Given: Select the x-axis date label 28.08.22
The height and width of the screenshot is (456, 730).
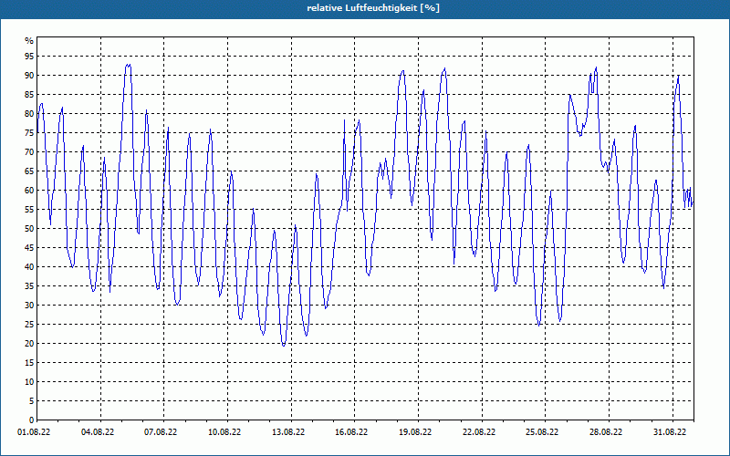Looking at the screenshot, I should point(606,432).
